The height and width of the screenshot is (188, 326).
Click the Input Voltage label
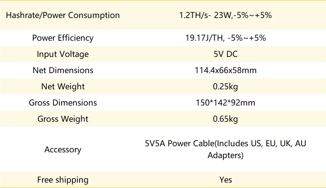click(63, 54)
